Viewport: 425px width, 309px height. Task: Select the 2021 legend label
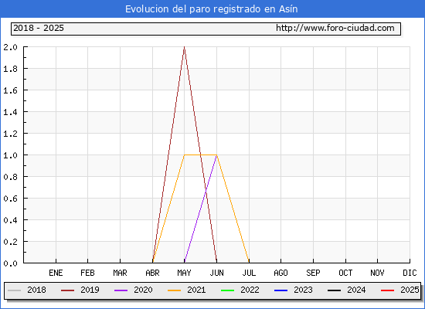(x=196, y=290)
